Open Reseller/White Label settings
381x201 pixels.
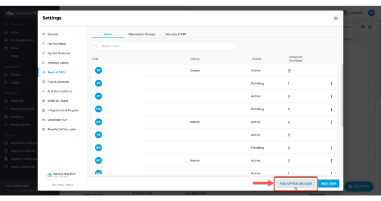pyautogui.click(x=62, y=129)
